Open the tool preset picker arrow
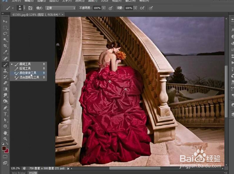 pos(13,8)
